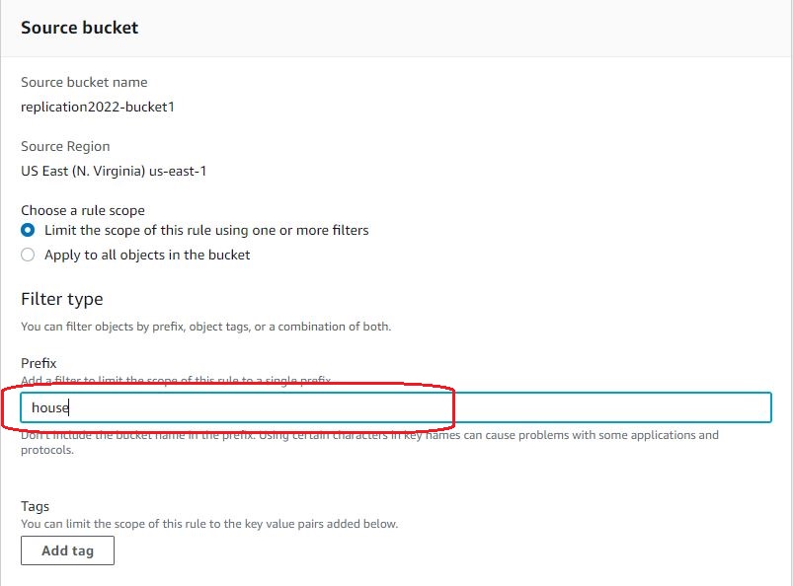
Task: Click the Source bucket section header
Action: [79, 28]
